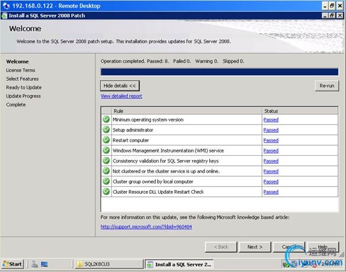The width and height of the screenshot is (346, 272).
Task: Switch to SQL2K8CU3 folder taskbar button
Action: tap(109, 264)
